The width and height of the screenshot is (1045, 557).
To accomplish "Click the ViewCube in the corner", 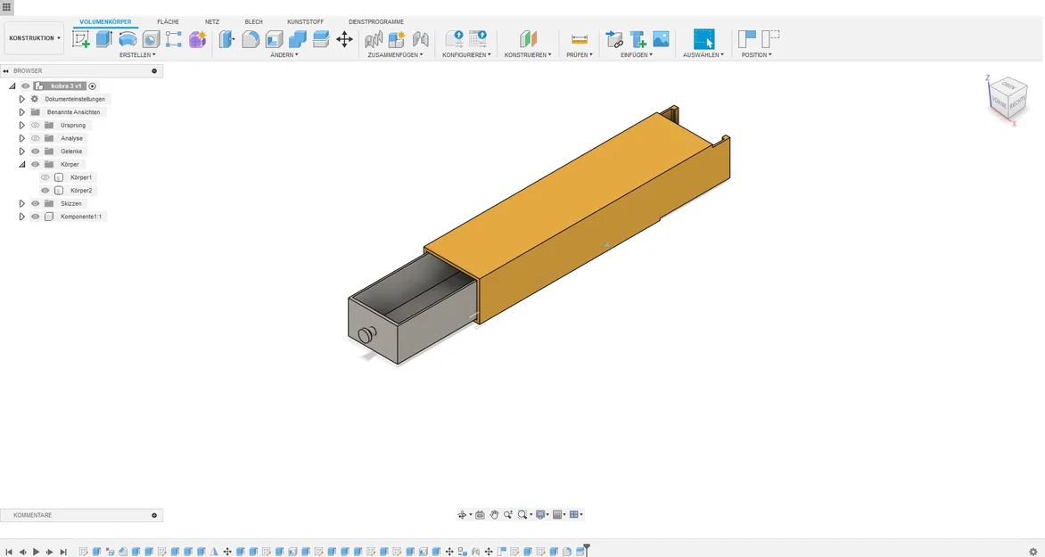I will 1007,101.
